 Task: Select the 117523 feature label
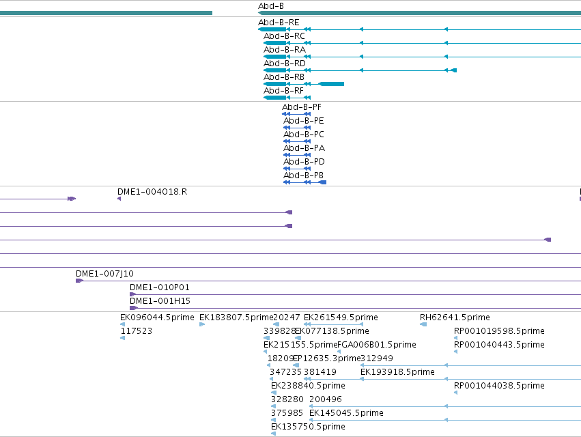coord(137,331)
